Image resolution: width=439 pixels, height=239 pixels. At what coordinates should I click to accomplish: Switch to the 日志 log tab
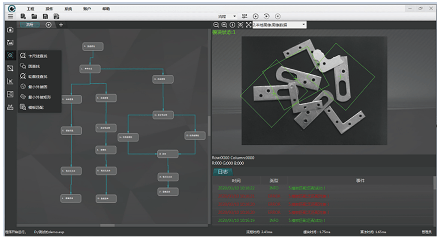click(223, 172)
